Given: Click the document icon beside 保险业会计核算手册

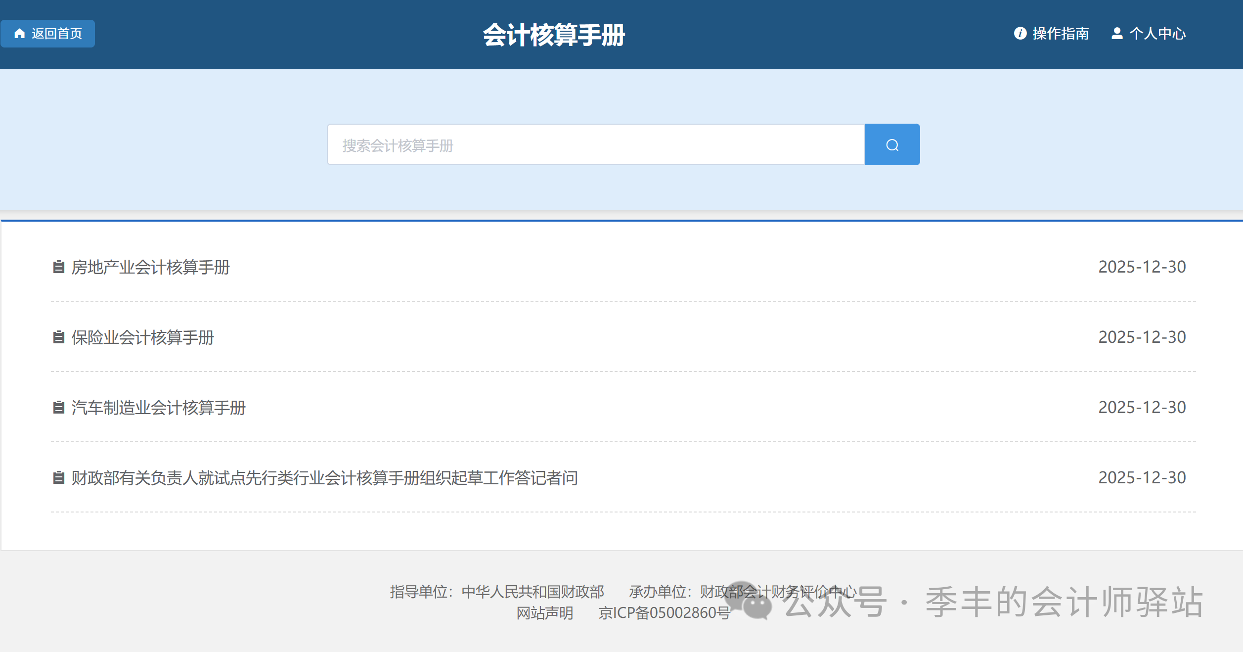Looking at the screenshot, I should pyautogui.click(x=59, y=337).
